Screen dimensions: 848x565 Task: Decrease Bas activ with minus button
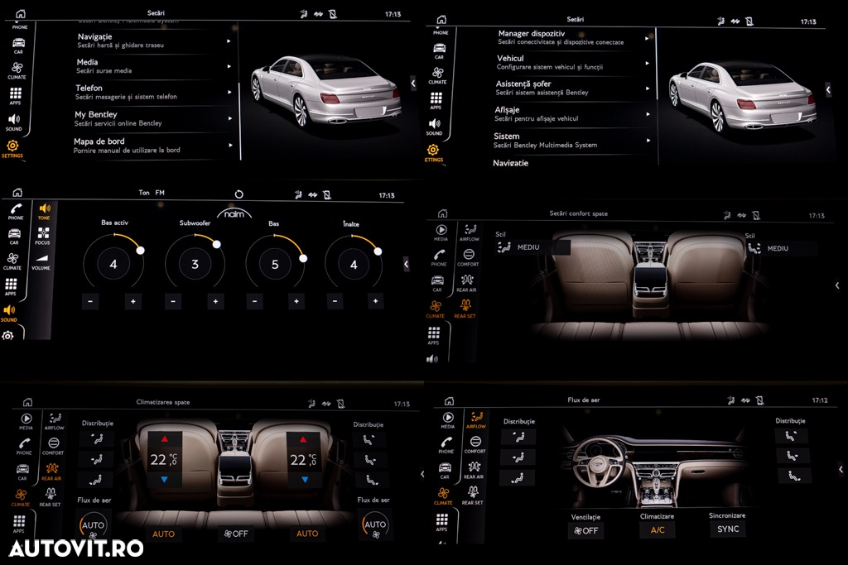(x=90, y=301)
